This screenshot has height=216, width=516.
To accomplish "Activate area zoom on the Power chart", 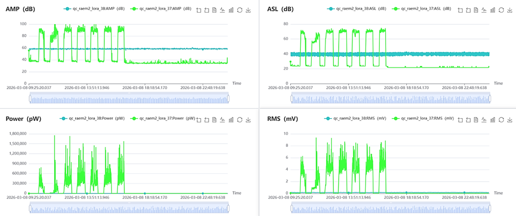I will [x=198, y=120].
